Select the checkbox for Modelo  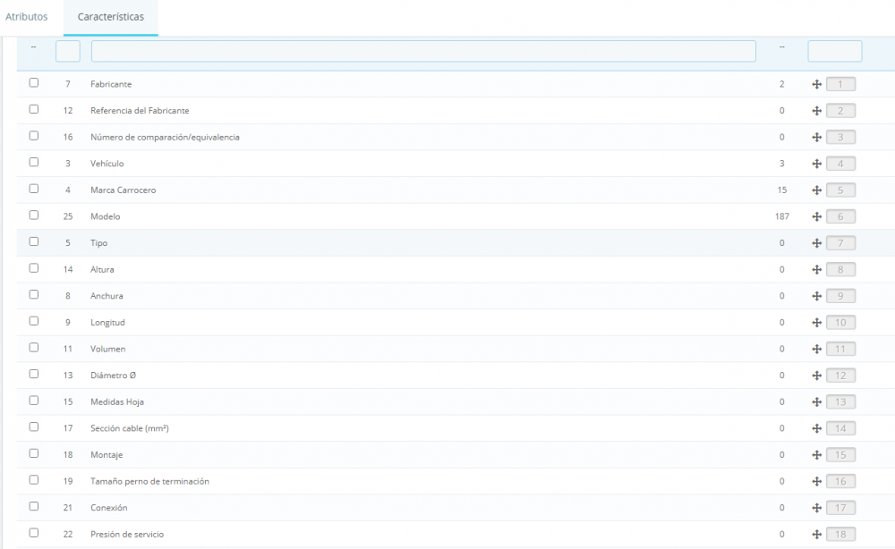click(x=33, y=216)
